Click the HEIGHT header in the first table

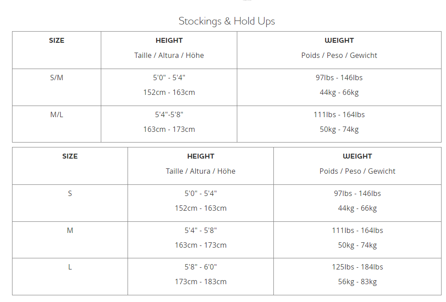(169, 41)
